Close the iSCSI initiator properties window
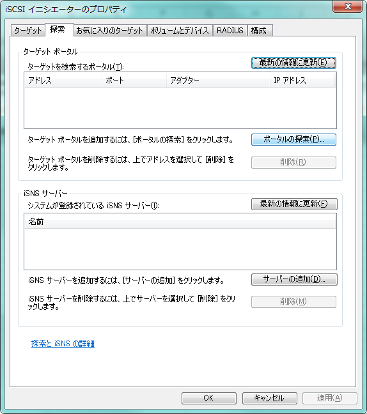This screenshot has width=367, height=414. click(x=348, y=6)
